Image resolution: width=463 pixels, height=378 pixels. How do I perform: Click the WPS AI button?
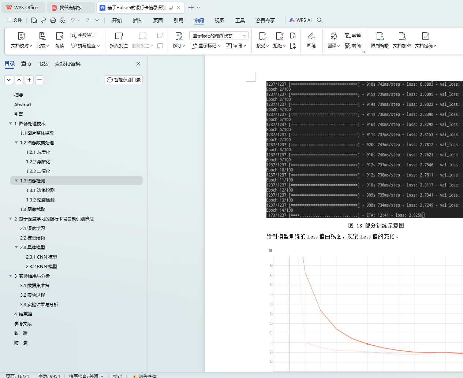coord(300,20)
